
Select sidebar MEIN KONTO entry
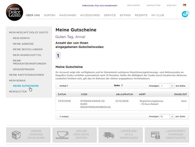(21, 38)
